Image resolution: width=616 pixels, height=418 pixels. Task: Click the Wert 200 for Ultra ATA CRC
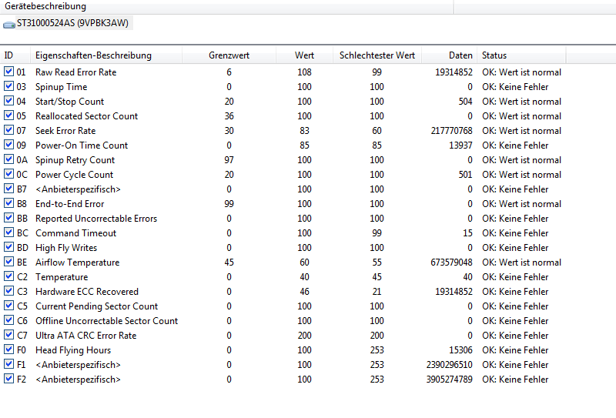[x=304, y=336]
